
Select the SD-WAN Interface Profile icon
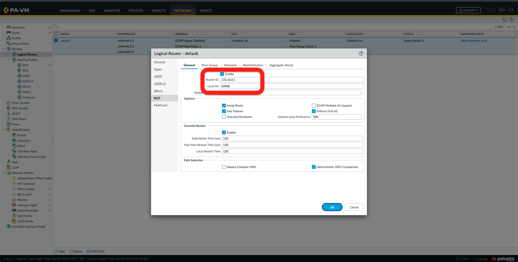click(x=8, y=226)
